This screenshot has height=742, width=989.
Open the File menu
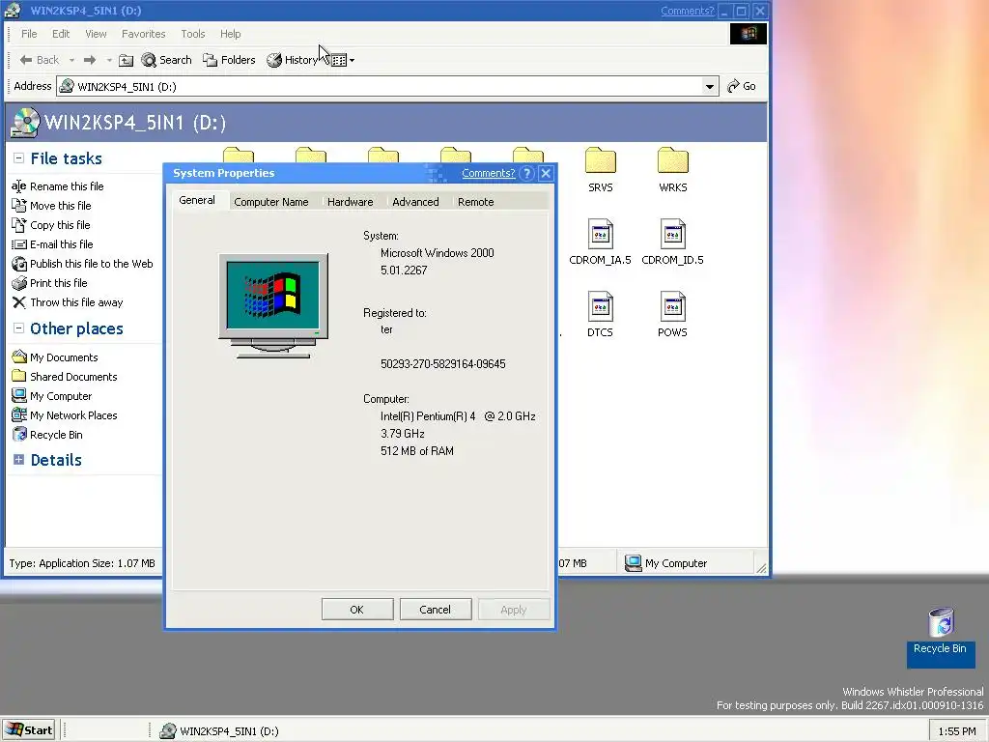pos(29,34)
